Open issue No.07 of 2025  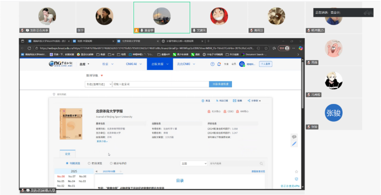pos(72,177)
